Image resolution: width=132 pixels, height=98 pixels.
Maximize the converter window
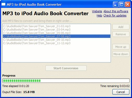click(x=122, y=4)
